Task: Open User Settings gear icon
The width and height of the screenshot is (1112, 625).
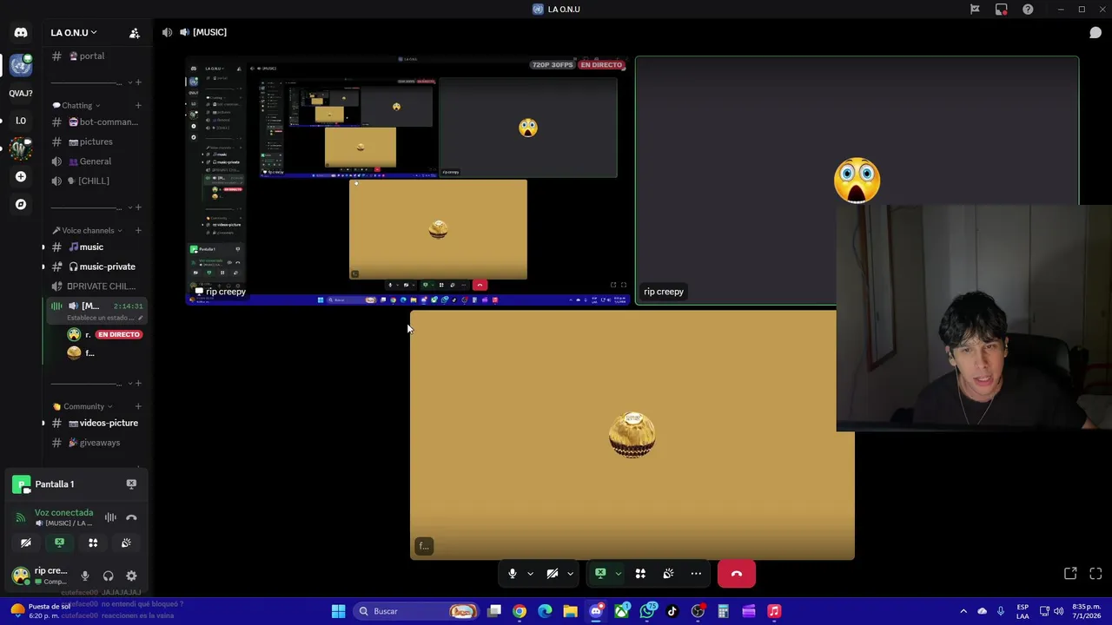Action: point(131,576)
